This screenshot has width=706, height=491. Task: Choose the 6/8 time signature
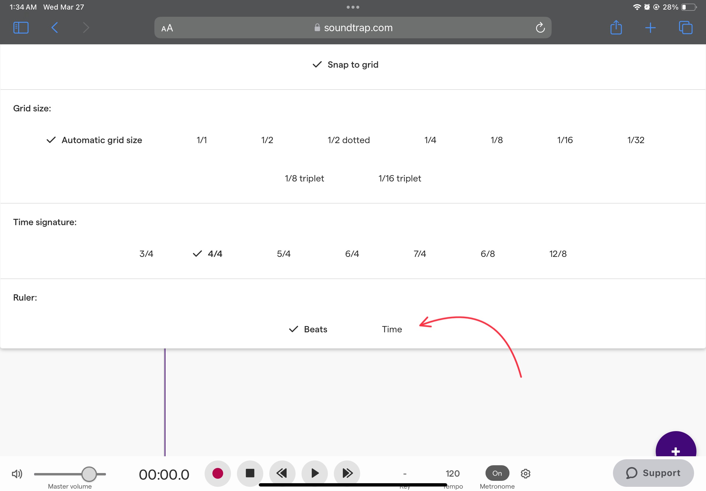[x=487, y=254]
